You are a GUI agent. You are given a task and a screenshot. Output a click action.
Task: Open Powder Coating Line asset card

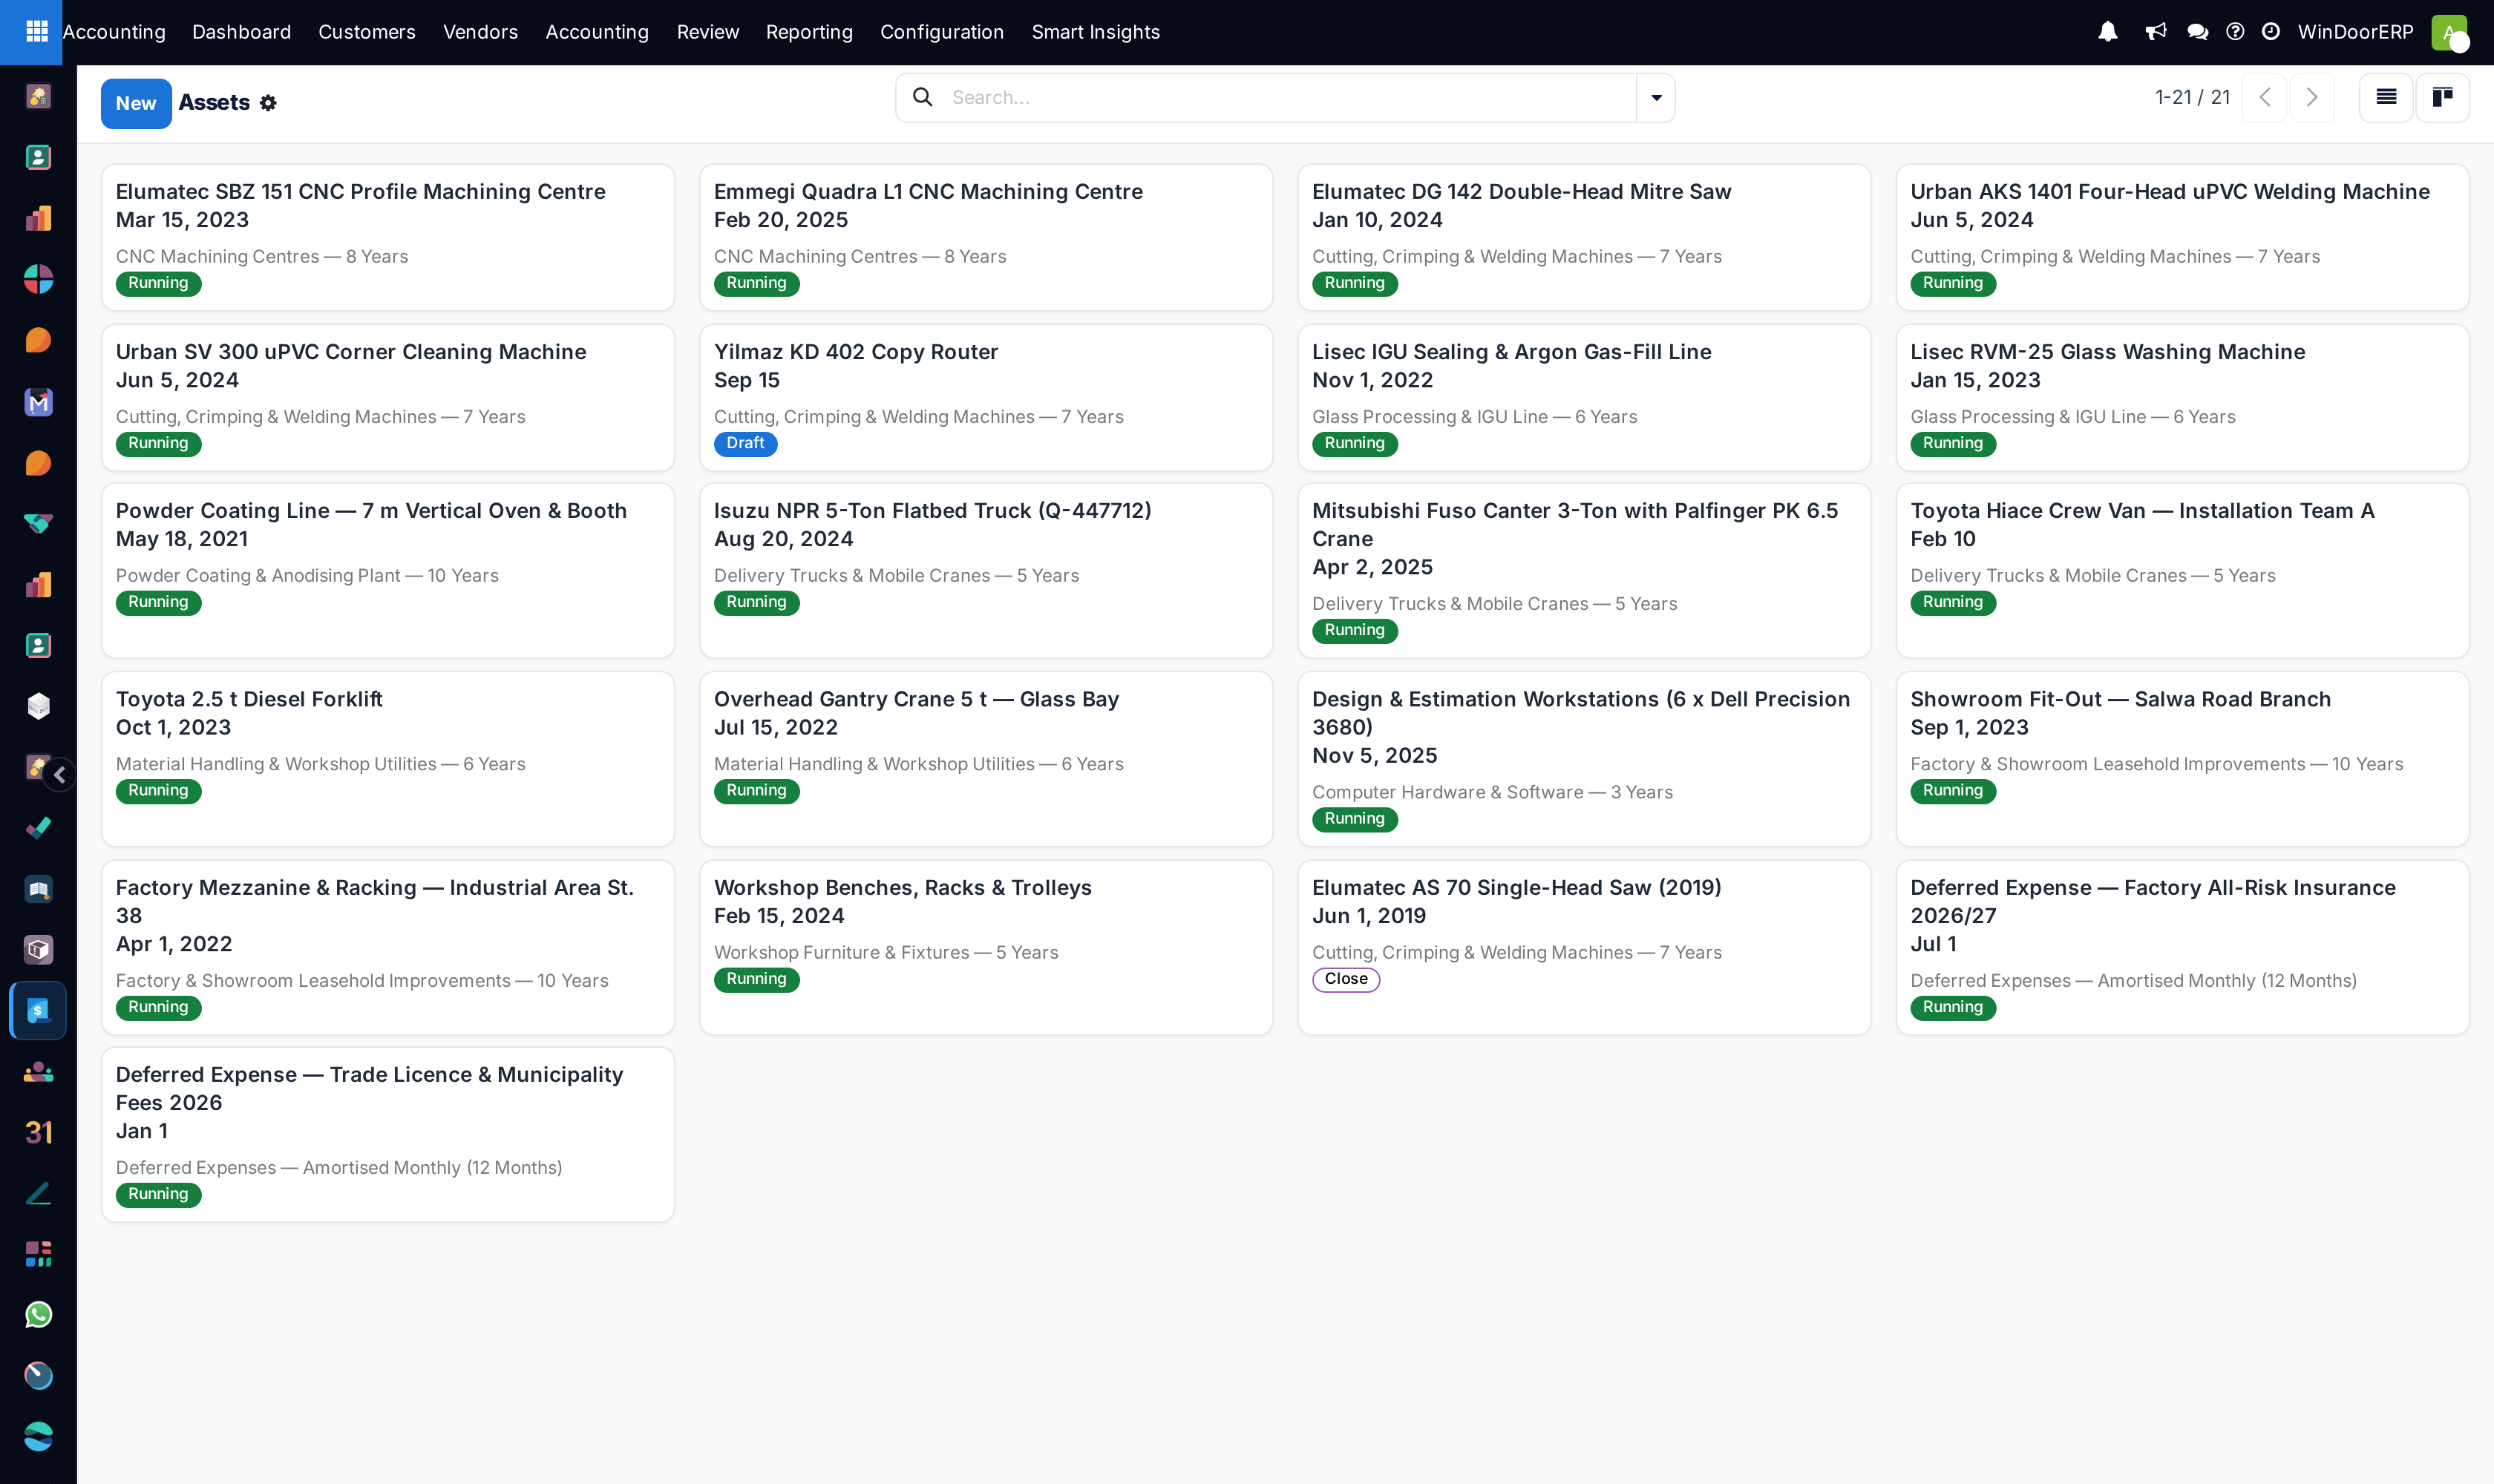pos(388,570)
